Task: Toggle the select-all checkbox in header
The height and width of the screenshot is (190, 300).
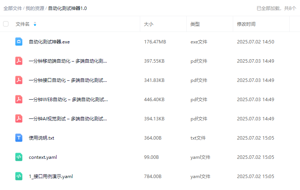Action: [6, 24]
